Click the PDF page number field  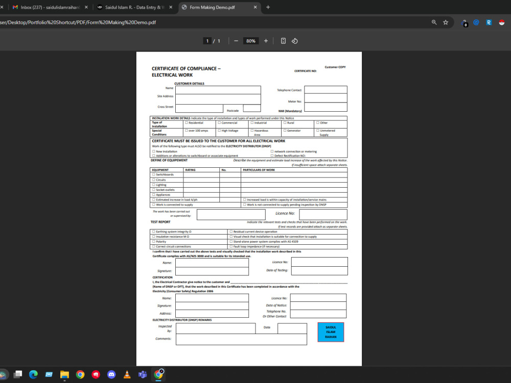coord(207,41)
